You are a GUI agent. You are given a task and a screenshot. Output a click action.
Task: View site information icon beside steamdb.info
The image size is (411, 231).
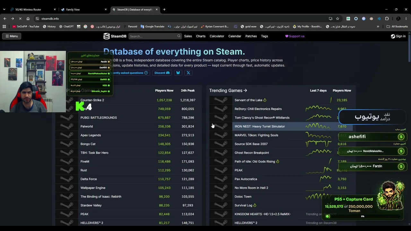pyautogui.click(x=37, y=19)
